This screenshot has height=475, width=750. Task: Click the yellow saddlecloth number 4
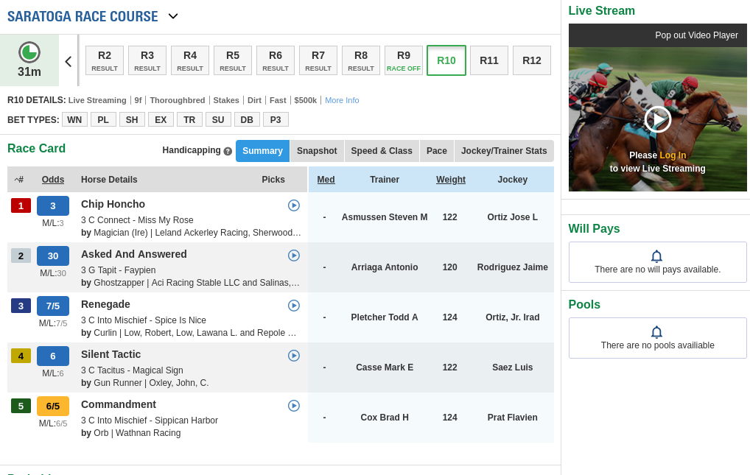coord(21,356)
